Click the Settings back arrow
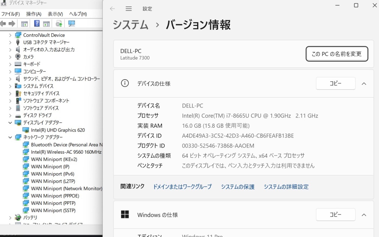The height and width of the screenshot is (237, 379). 112,9
